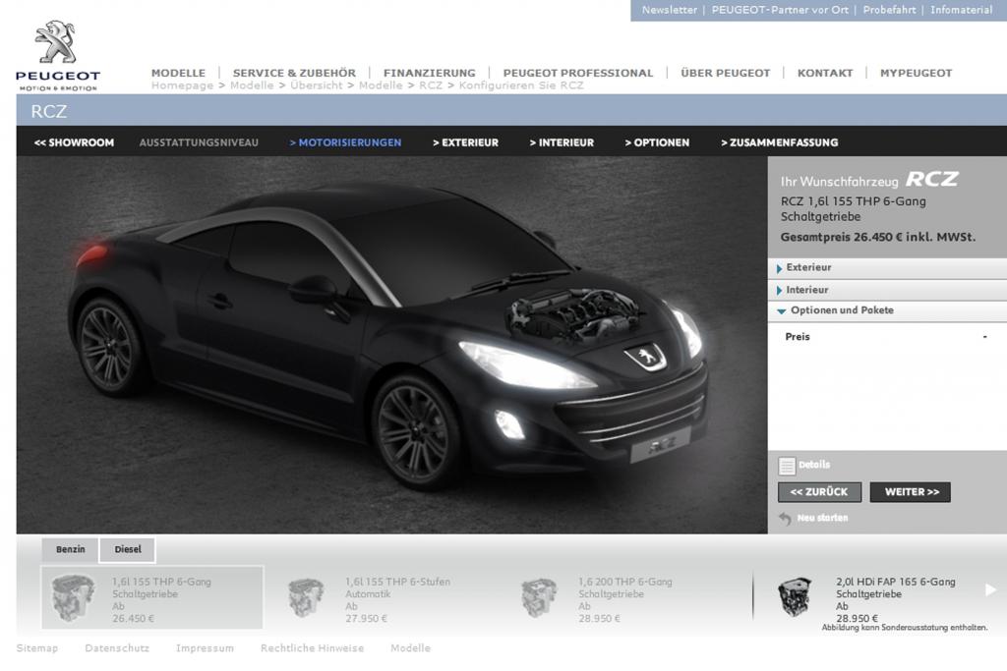Viewport: 1007px width, 671px height.
Task: Open the Finanzierung menu
Action: pos(430,73)
